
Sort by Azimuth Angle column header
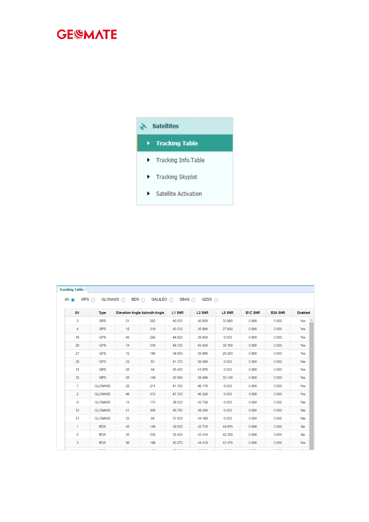[x=153, y=313]
